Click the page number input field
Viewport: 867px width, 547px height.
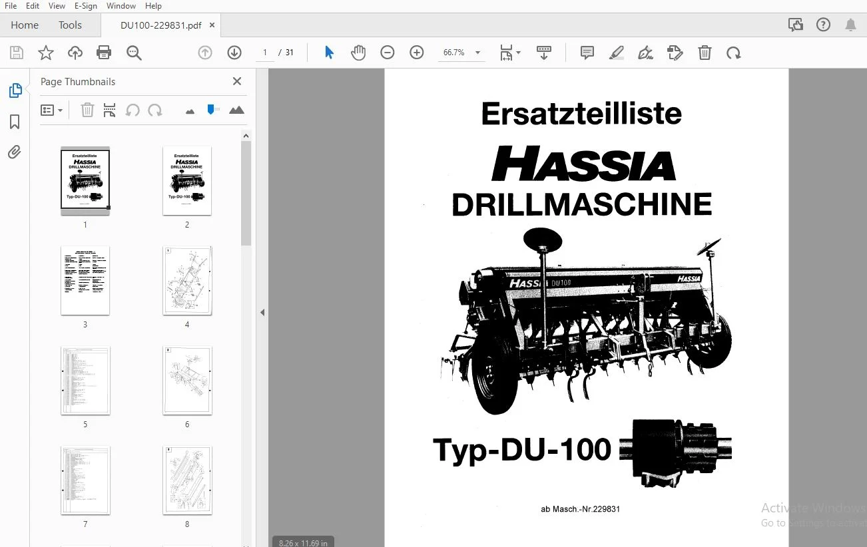[265, 53]
